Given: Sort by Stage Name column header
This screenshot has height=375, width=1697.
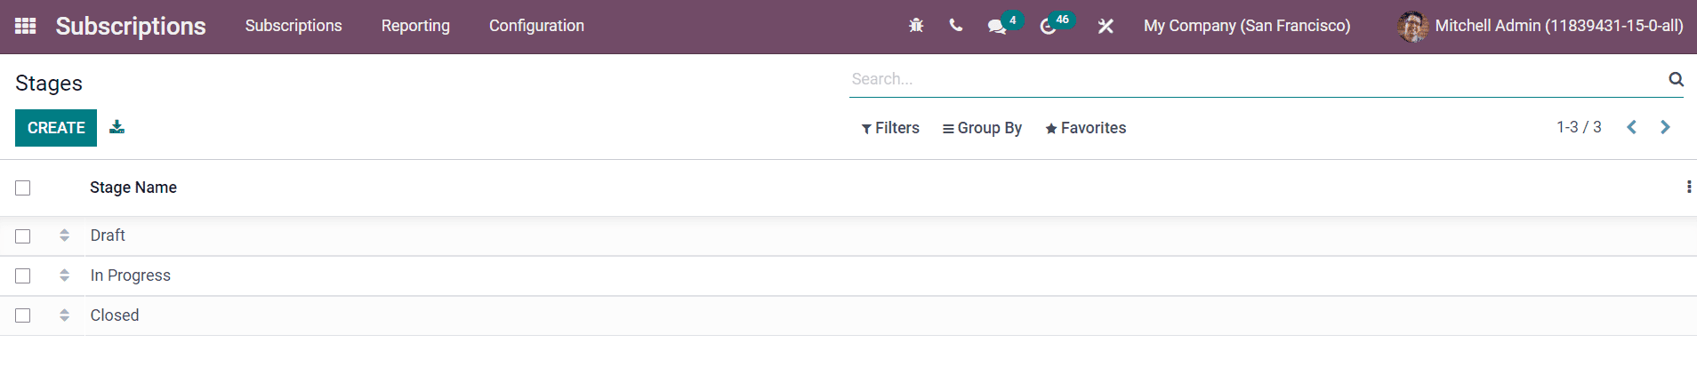Looking at the screenshot, I should [x=133, y=187].
